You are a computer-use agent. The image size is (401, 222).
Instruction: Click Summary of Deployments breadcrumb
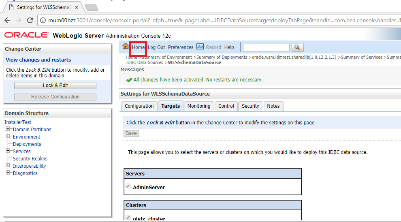222,57
